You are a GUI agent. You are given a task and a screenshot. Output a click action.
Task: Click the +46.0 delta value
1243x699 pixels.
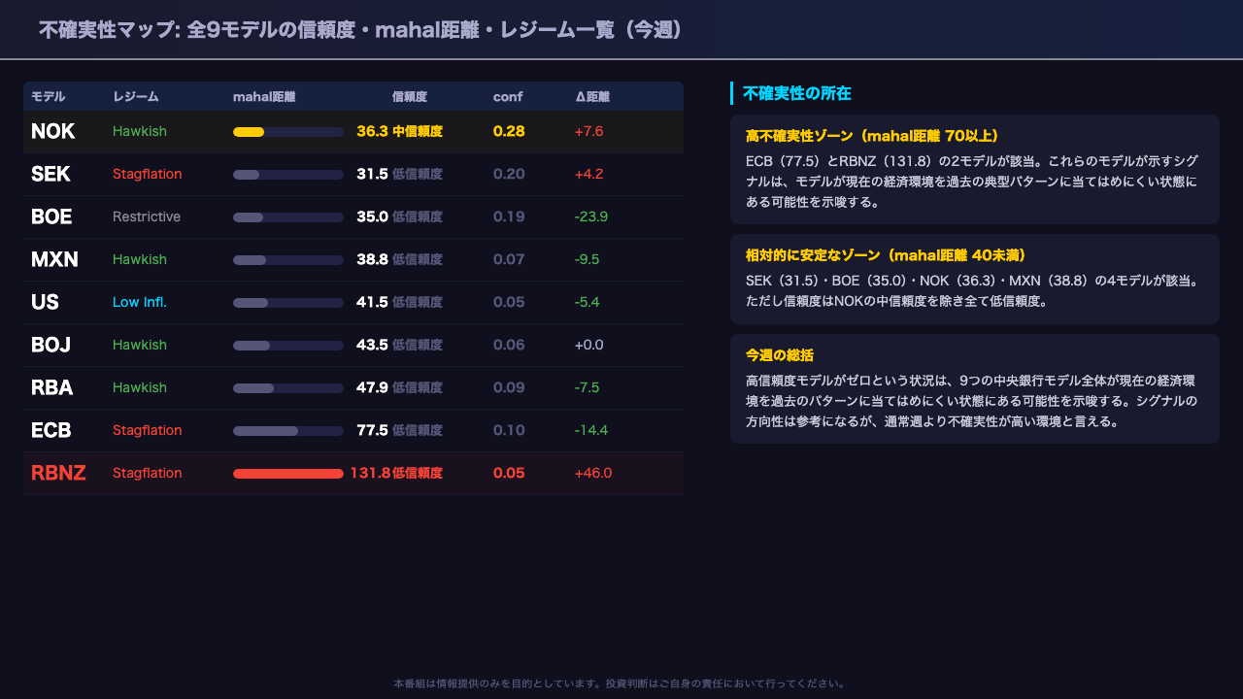(593, 473)
